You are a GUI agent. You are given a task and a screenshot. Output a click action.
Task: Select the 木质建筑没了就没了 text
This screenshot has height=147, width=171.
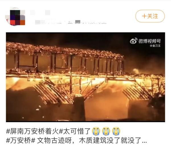(110, 140)
